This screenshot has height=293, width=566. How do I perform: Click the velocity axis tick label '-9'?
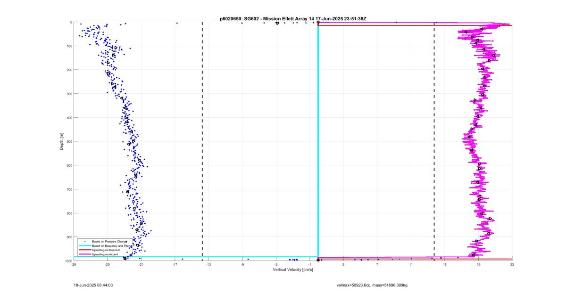coord(242,265)
